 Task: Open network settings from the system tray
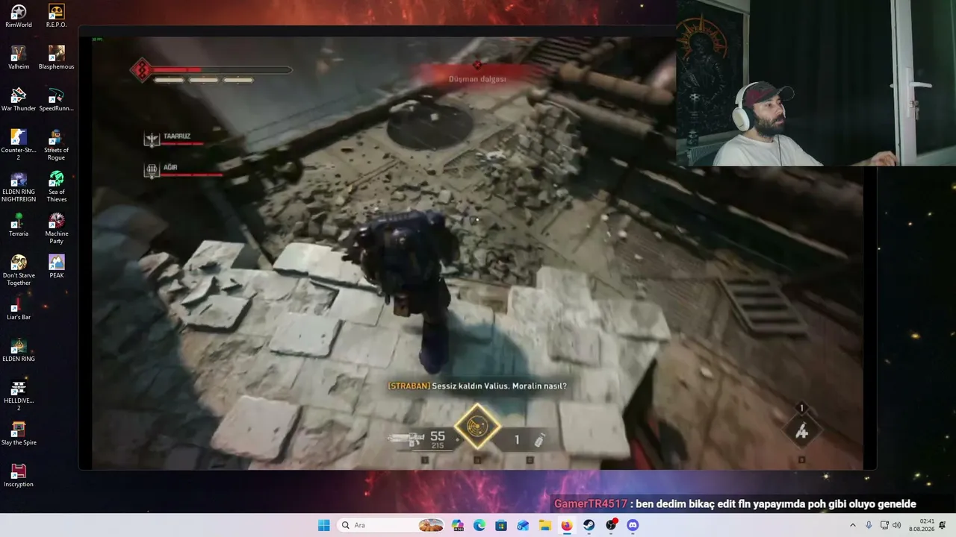point(884,525)
